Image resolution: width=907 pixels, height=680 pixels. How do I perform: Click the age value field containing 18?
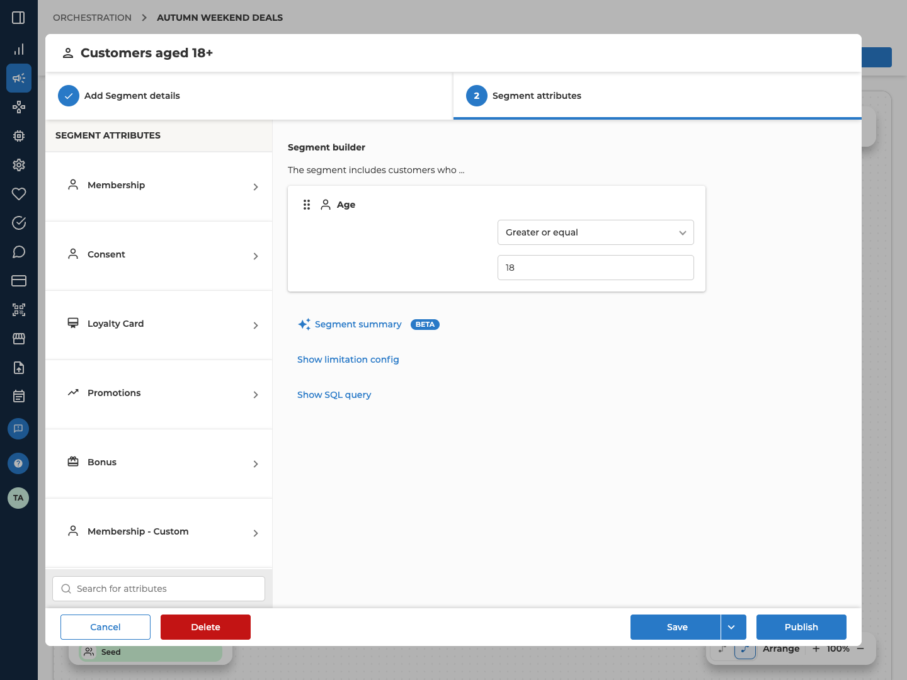point(596,268)
